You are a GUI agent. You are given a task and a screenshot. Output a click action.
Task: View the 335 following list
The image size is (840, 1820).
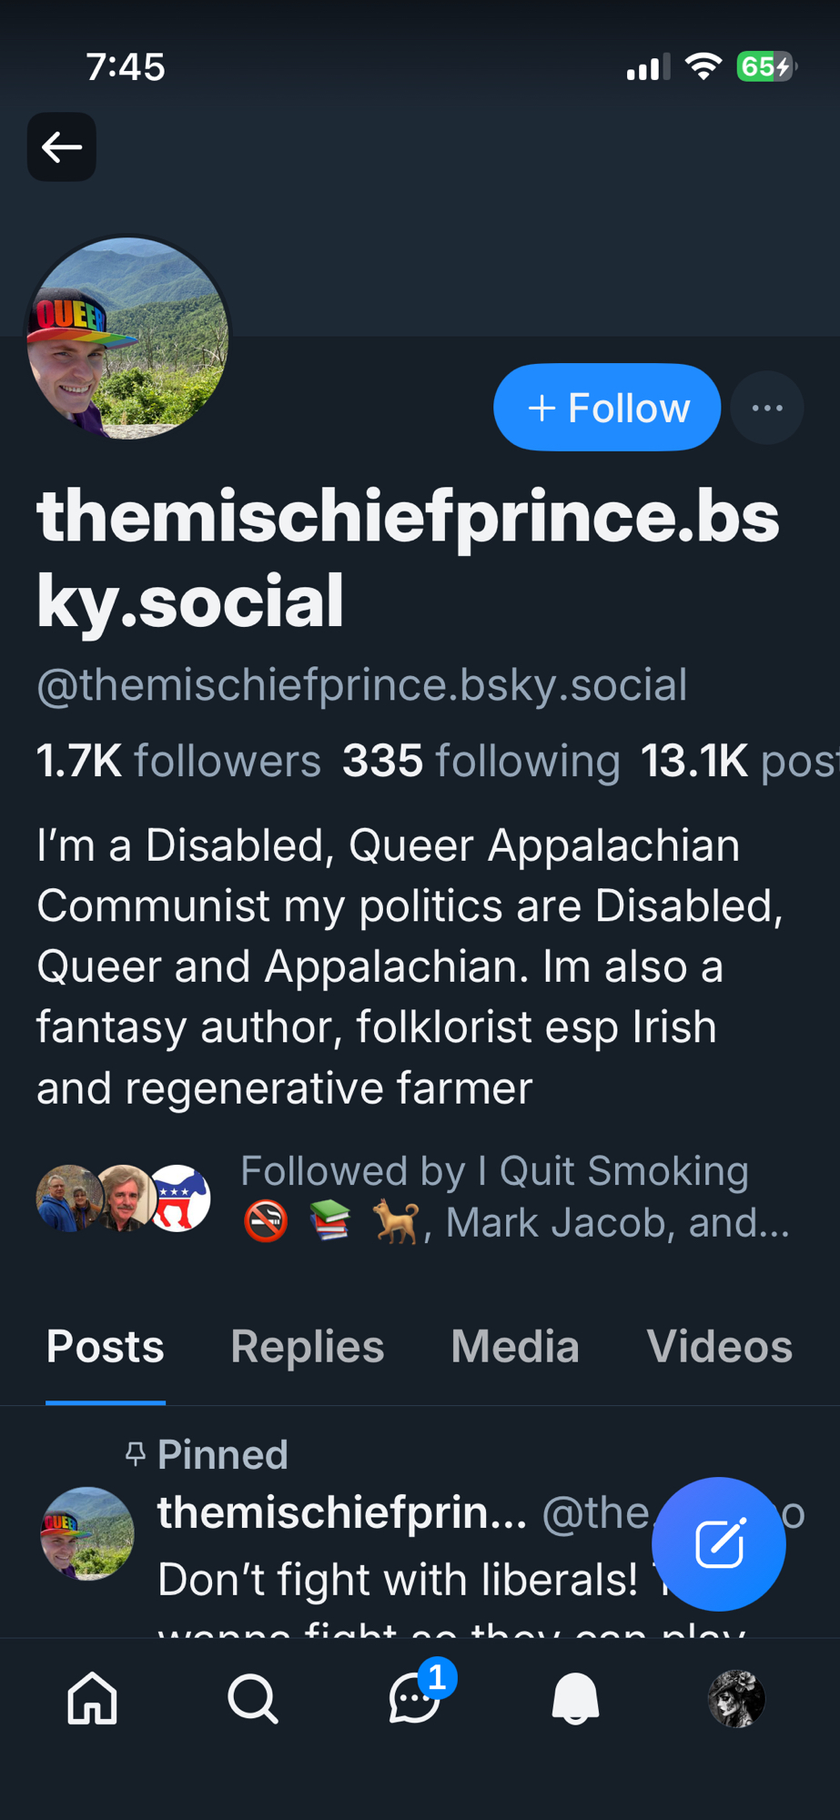point(481,761)
